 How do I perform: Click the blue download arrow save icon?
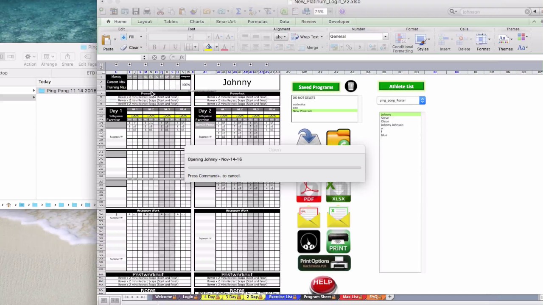308,138
